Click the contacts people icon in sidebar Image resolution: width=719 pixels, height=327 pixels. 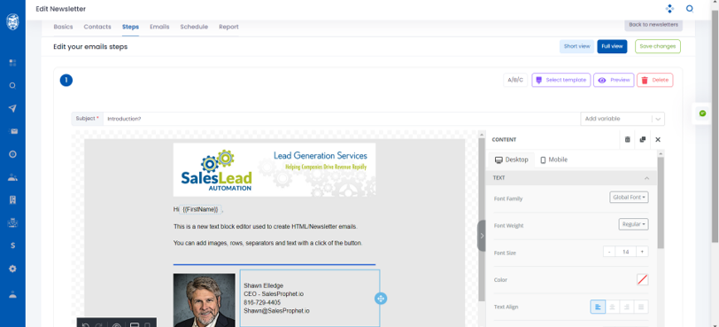[12, 177]
